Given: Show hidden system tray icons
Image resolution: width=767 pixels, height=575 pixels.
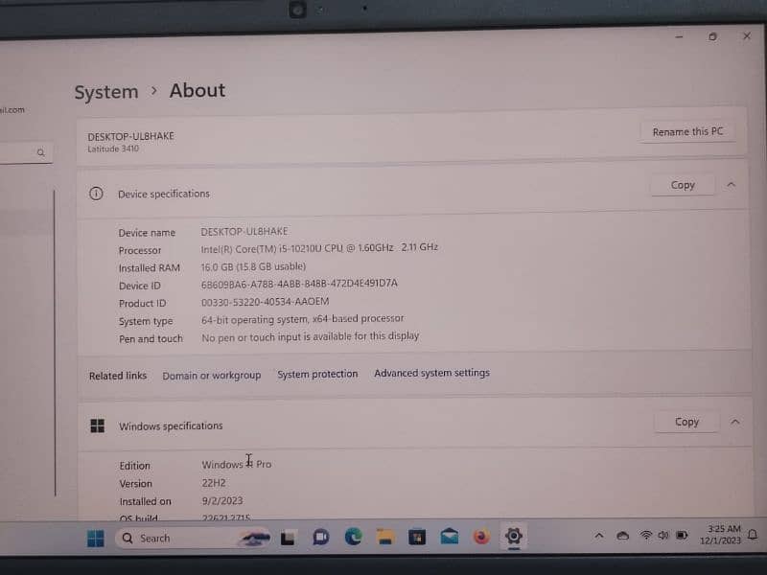Looking at the screenshot, I should point(598,536).
